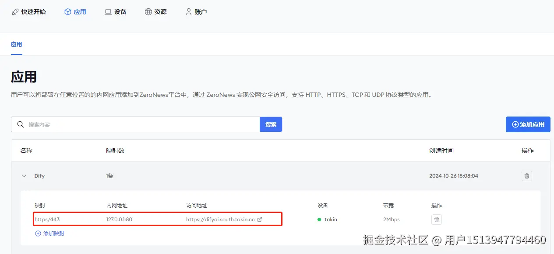Click the 127.0.0.1:80 internal address
554x254 pixels.
pos(119,220)
